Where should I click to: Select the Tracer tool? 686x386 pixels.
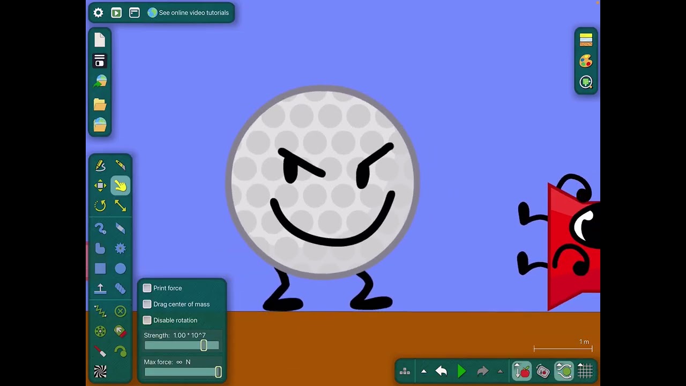[x=121, y=352]
